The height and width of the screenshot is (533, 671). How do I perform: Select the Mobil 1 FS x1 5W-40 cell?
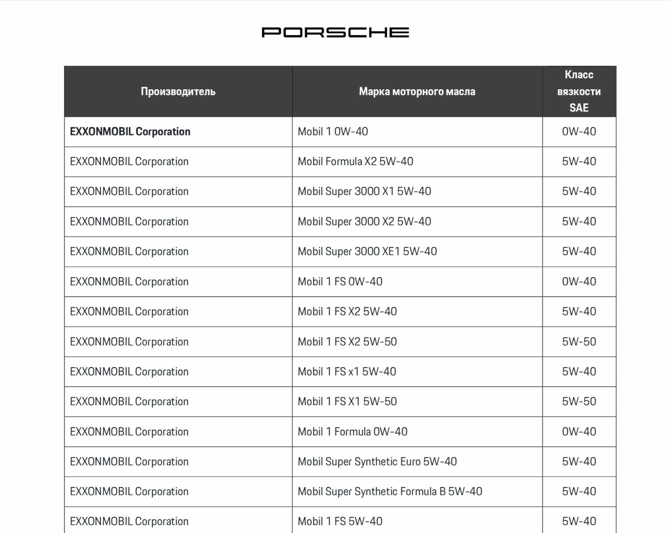point(347,371)
